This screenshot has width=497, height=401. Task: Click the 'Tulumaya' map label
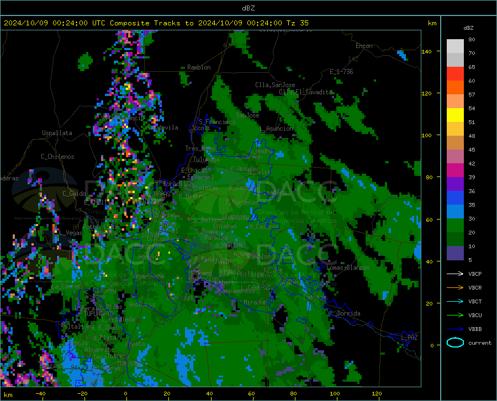point(206,159)
